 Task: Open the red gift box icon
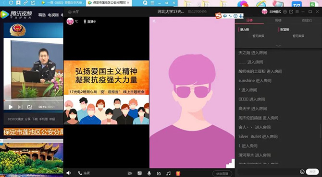[x=178, y=173]
